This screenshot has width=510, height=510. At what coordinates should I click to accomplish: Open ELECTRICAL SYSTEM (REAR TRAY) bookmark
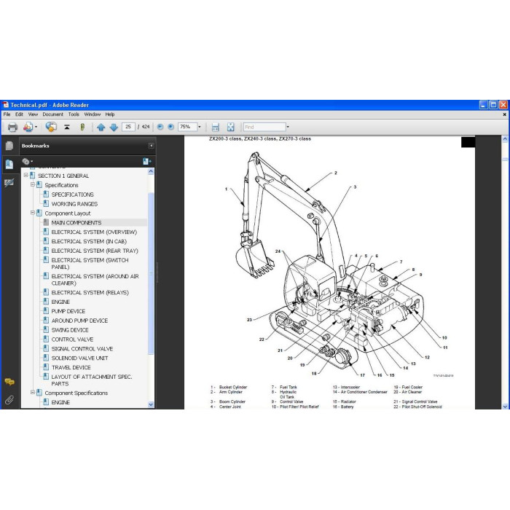95,251
